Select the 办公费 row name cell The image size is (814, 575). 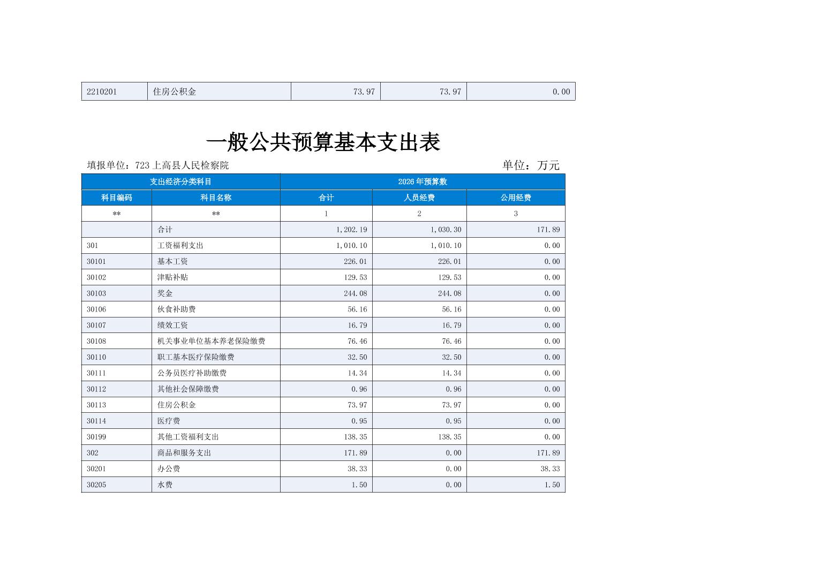[x=169, y=469]
